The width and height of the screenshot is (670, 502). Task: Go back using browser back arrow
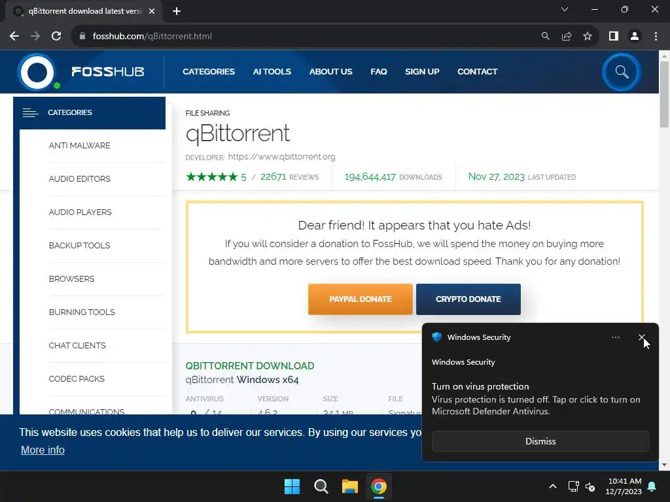coord(14,37)
